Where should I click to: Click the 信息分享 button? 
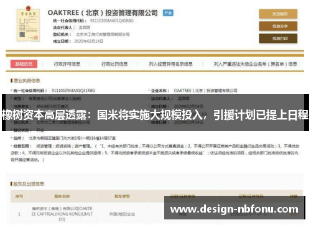(278, 26)
